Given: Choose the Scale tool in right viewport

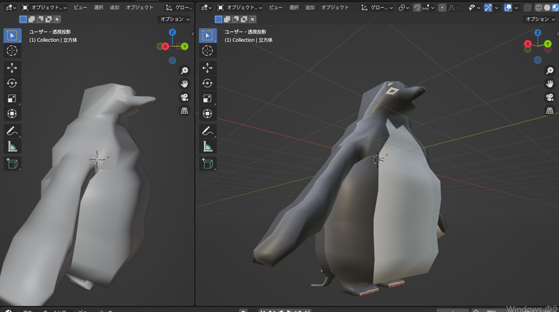Looking at the screenshot, I should point(208,99).
